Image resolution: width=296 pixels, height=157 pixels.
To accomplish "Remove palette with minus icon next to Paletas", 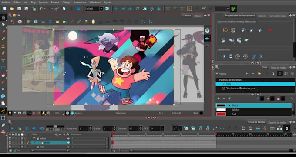I will point(253,74).
